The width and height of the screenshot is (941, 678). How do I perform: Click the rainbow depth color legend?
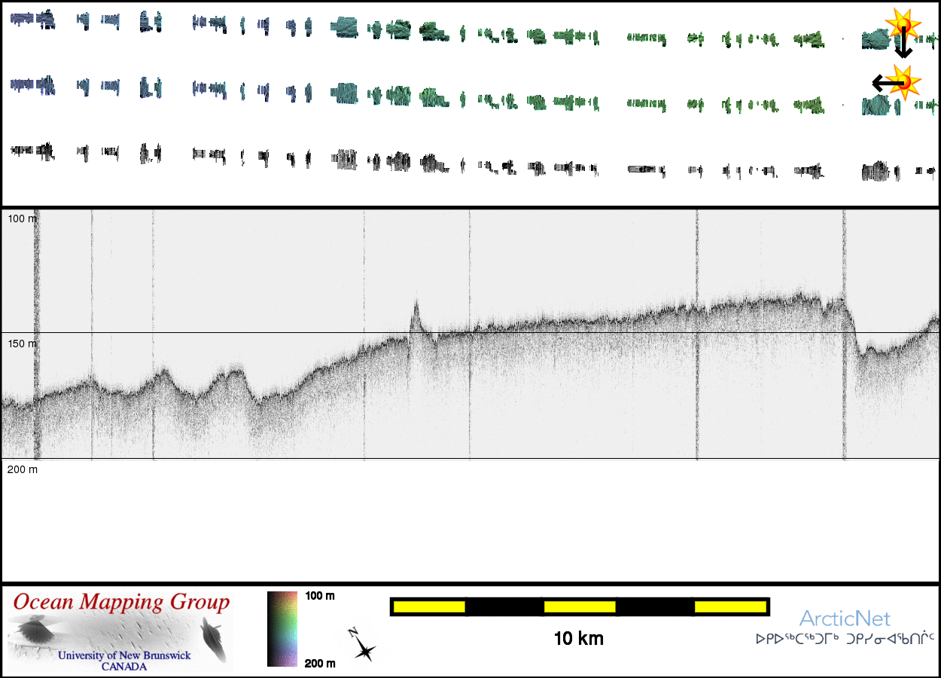[282, 629]
